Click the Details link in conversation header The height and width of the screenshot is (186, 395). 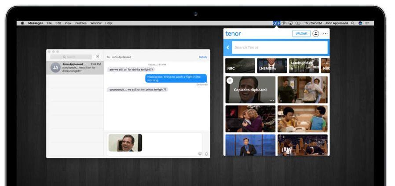[203, 57]
